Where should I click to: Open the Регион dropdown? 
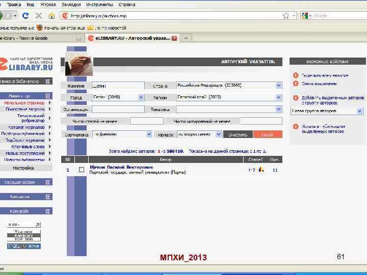pos(278,97)
